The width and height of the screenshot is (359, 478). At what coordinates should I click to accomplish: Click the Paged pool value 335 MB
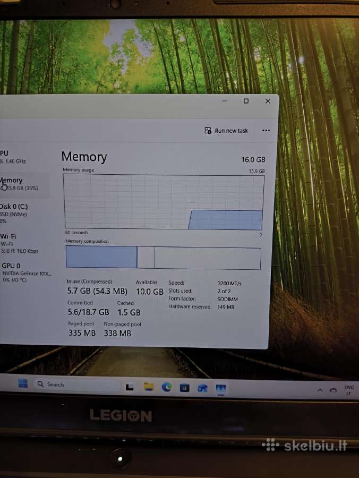(82, 333)
